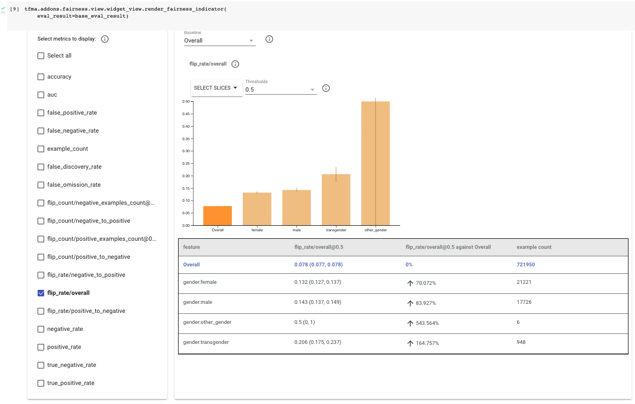Check the 'Select all' checkbox

point(41,56)
